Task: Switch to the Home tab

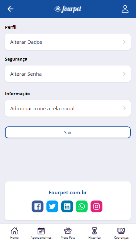Action: click(x=14, y=233)
